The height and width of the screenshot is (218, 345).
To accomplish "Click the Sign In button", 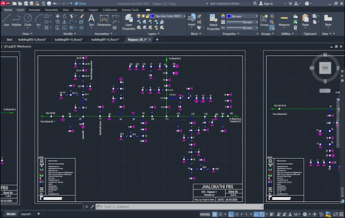I will (x=266, y=4).
